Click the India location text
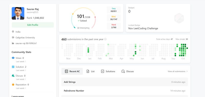Viewport: 205px width, 97px height. pyautogui.click(x=18, y=32)
